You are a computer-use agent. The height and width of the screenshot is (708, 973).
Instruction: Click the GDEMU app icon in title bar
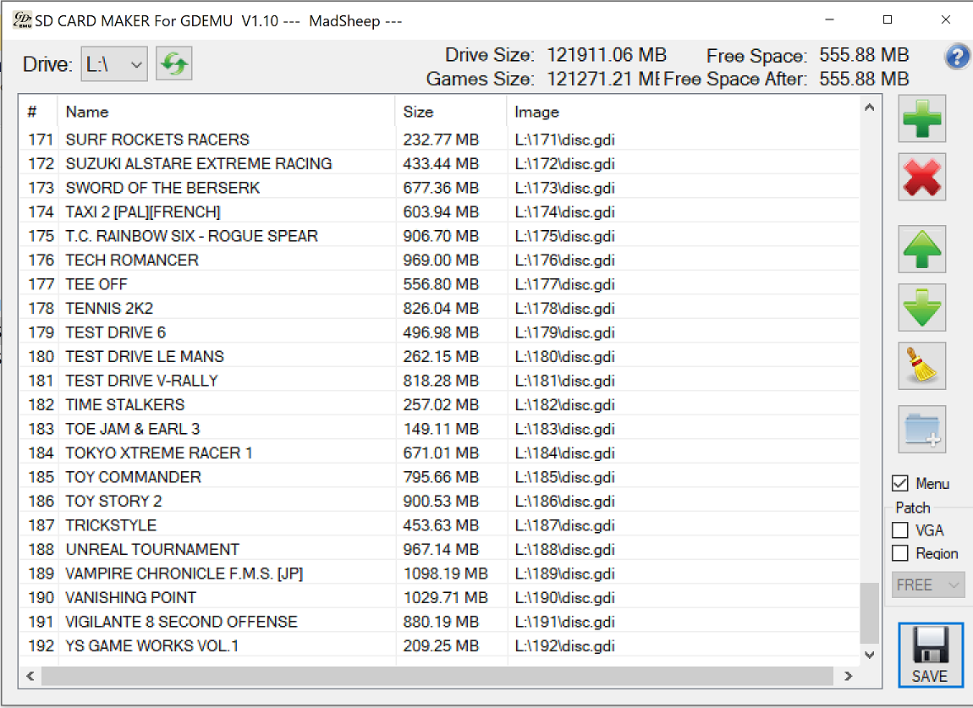coord(22,19)
